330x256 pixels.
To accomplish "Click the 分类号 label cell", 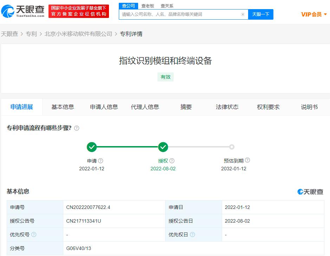I will pos(35,248).
